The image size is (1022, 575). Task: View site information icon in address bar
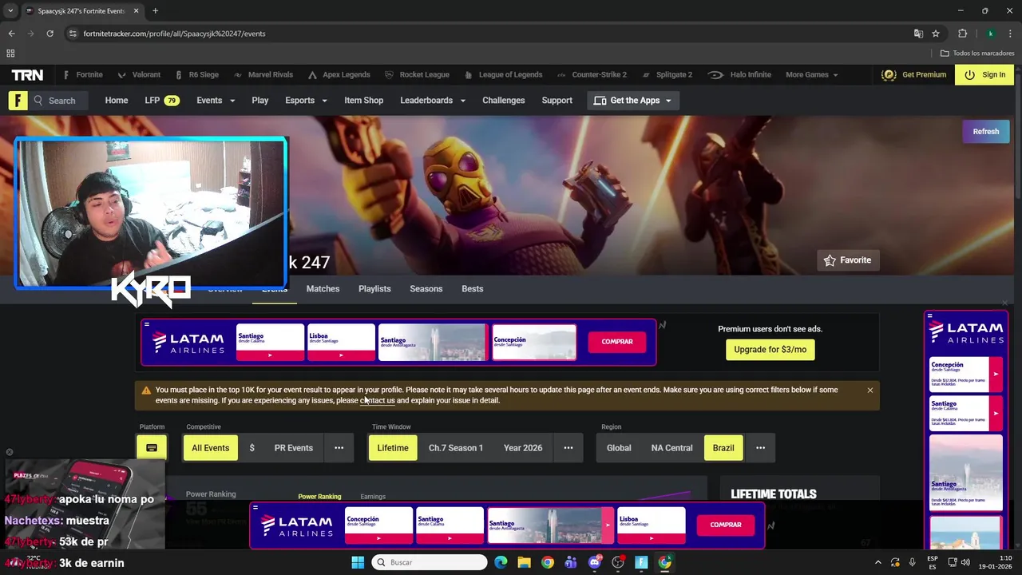(73, 34)
